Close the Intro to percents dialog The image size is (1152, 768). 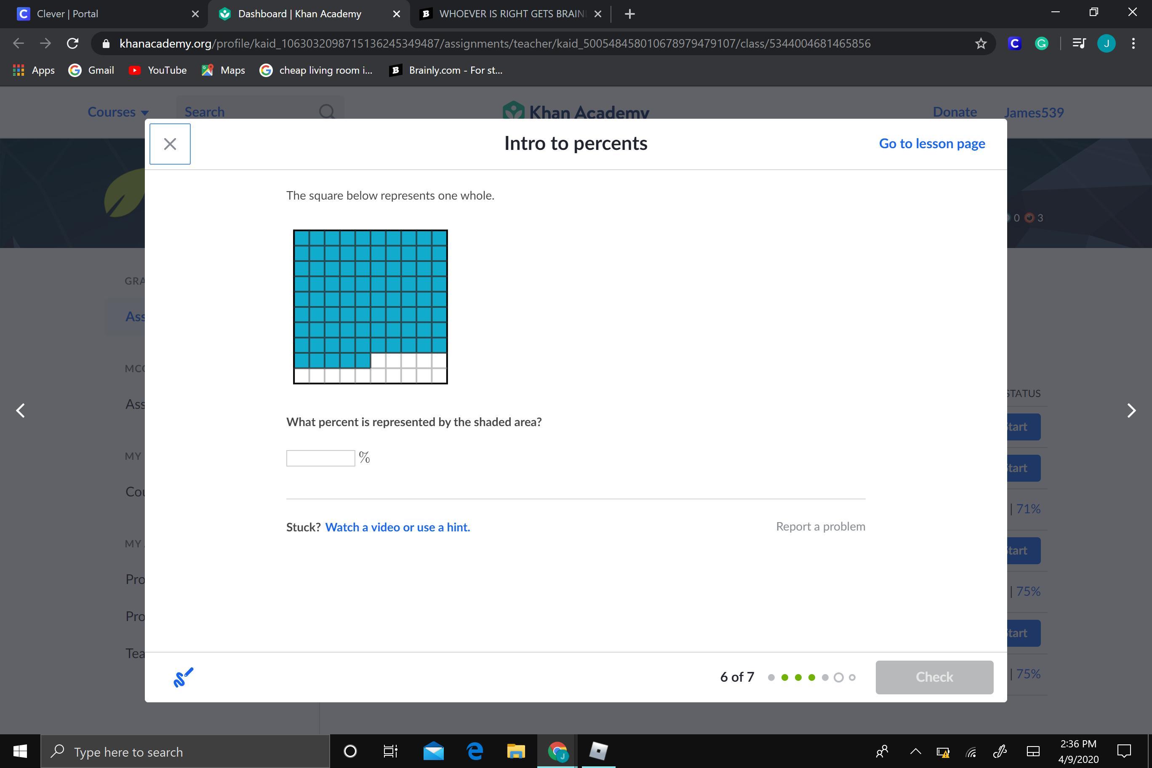click(x=170, y=144)
